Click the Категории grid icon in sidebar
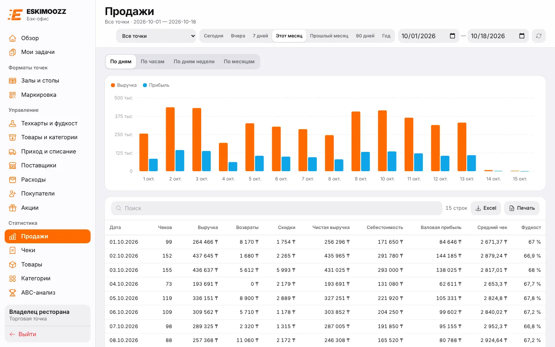The height and width of the screenshot is (347, 555). tap(13, 278)
